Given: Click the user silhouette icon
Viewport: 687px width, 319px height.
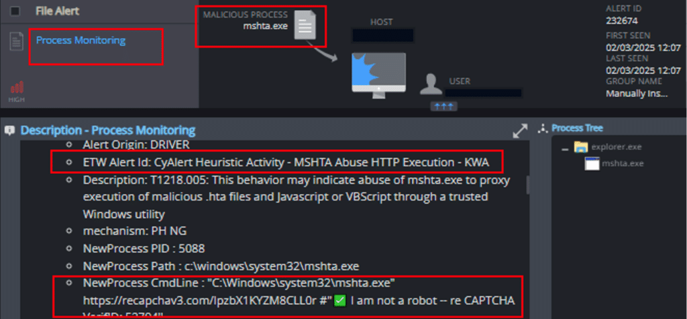Looking at the screenshot, I should 431,85.
